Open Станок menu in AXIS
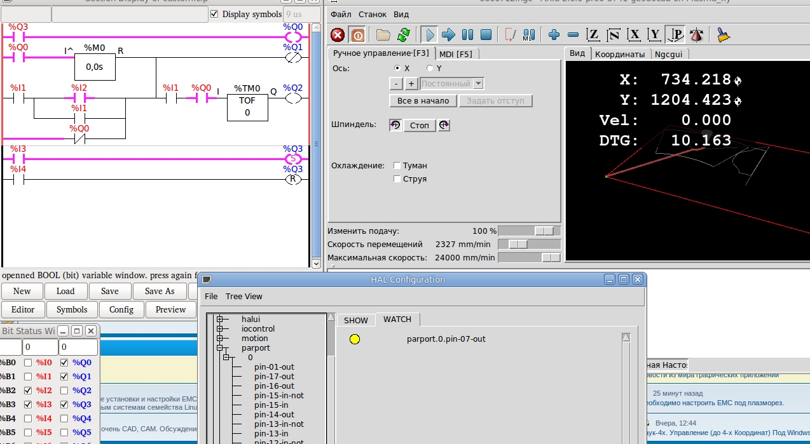The image size is (810, 444). coord(373,14)
